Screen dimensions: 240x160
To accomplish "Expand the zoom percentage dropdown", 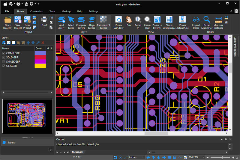I will (204, 157).
